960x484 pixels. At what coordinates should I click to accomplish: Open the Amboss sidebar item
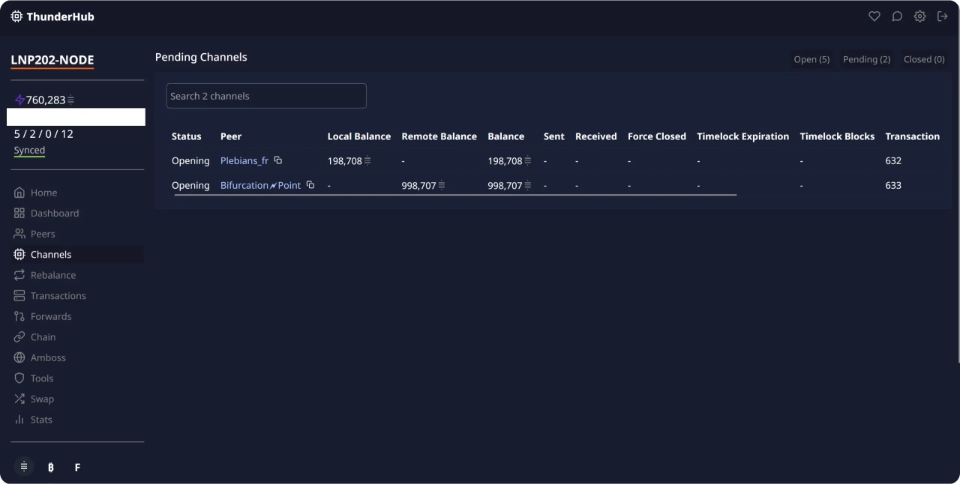[x=48, y=357]
